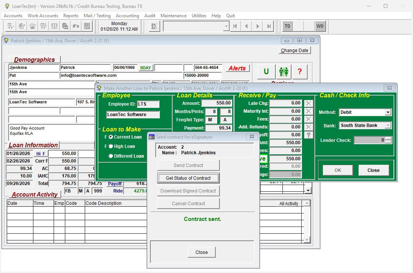Click the T0 toolbar button

pyautogui.click(x=287, y=26)
